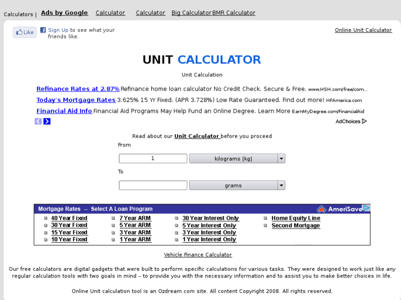Open Today's Mortgage Rates ad link
401x300 pixels.
click(76, 100)
